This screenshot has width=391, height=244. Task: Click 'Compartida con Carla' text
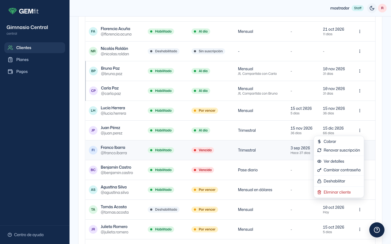[x=259, y=74]
